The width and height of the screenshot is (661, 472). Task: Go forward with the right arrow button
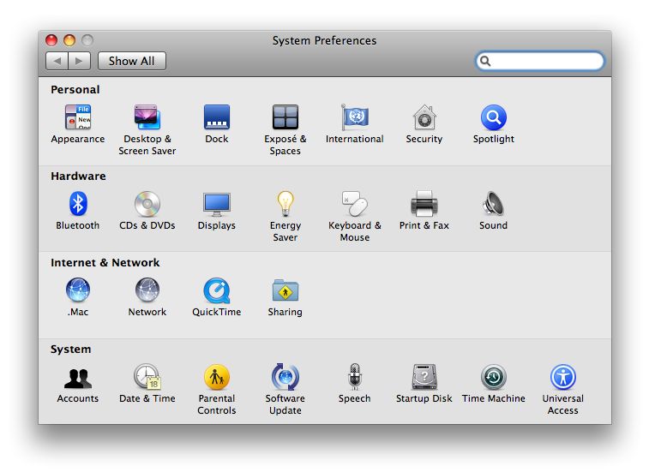[x=79, y=61]
